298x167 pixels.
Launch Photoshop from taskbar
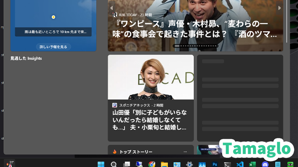215,164
